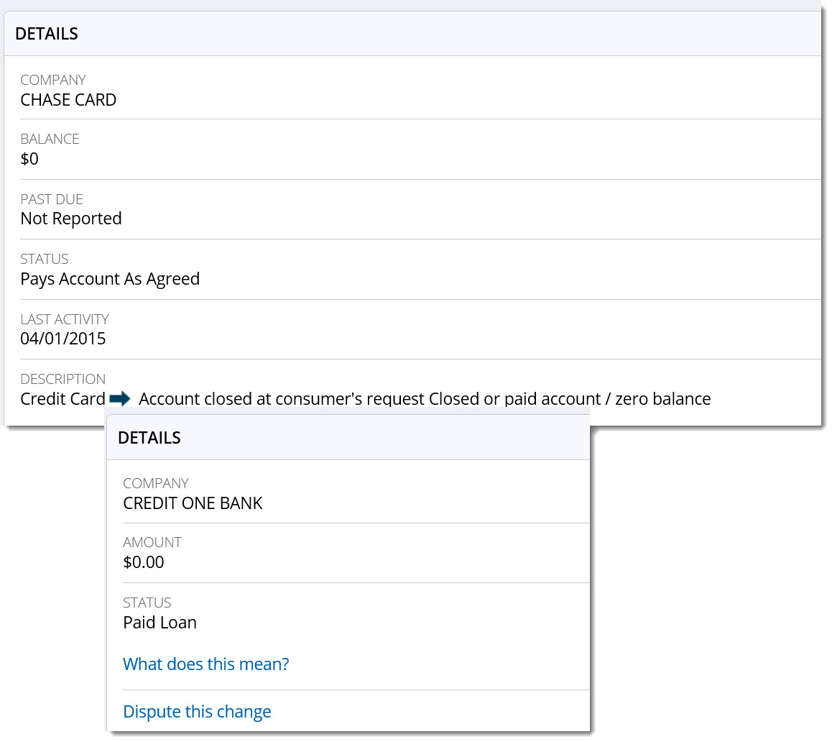Click the BALANCE field label
Image resolution: width=832 pixels, height=742 pixels.
[50, 139]
